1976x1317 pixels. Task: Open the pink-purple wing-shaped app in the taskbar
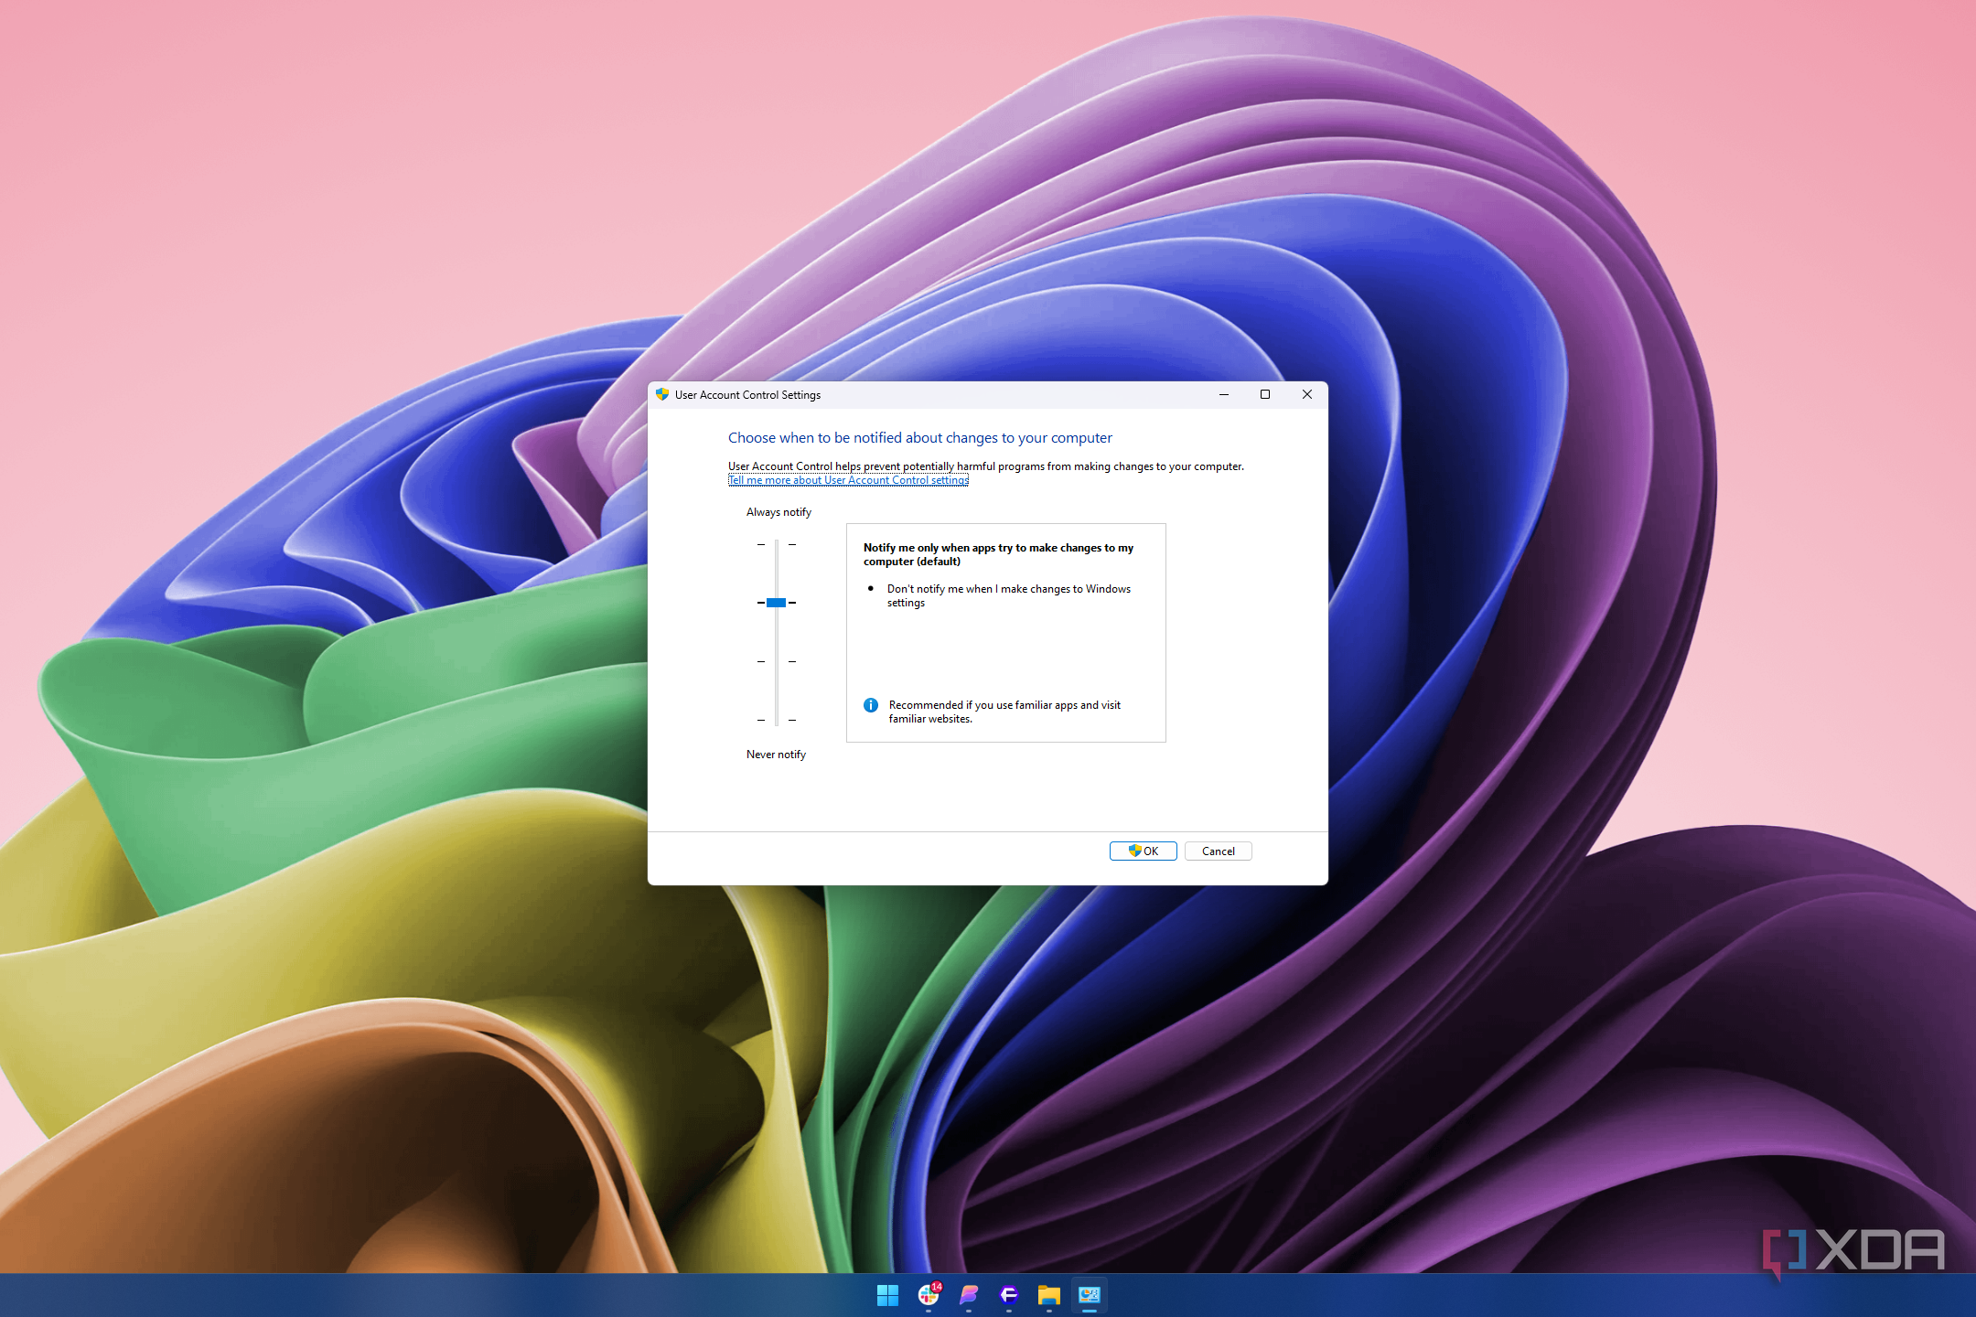tap(969, 1294)
